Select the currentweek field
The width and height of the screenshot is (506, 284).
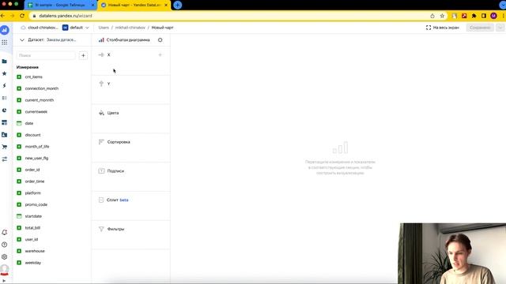(36, 112)
